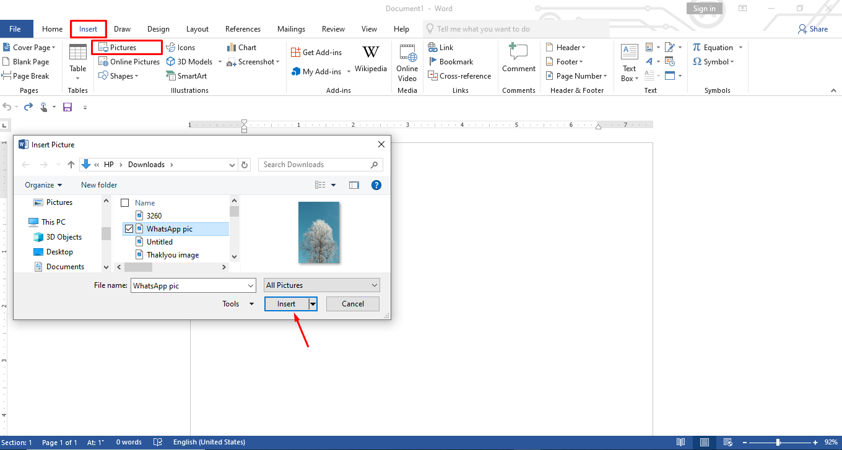Open the Design ribbon tab
This screenshot has height=450, width=842.
[x=158, y=28]
